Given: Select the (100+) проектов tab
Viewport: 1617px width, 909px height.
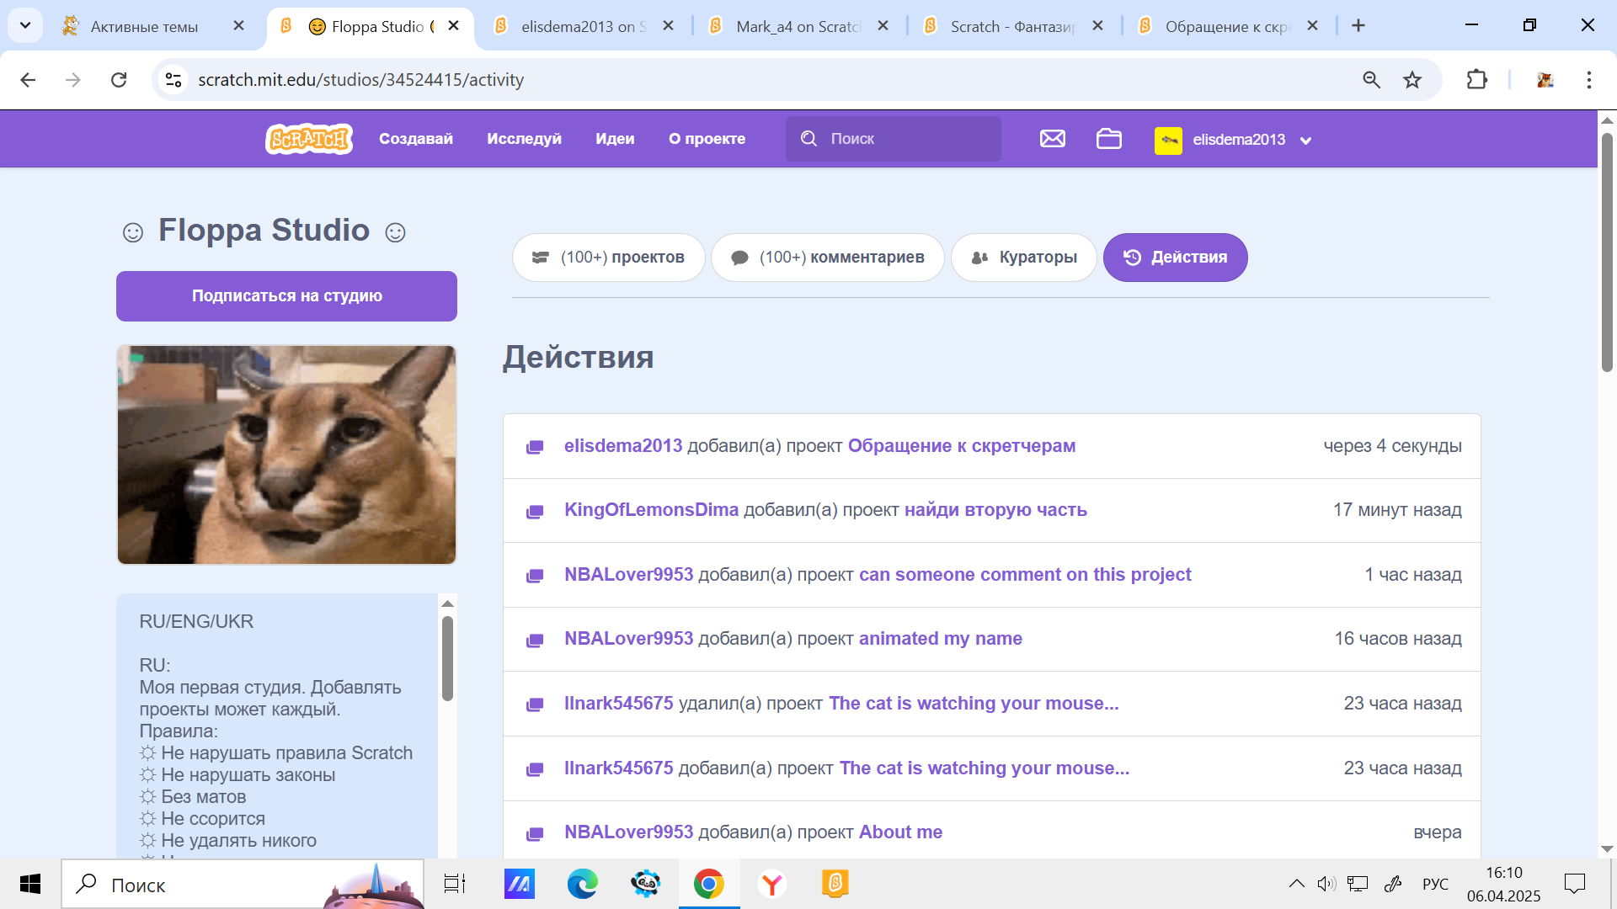Looking at the screenshot, I should 608,258.
